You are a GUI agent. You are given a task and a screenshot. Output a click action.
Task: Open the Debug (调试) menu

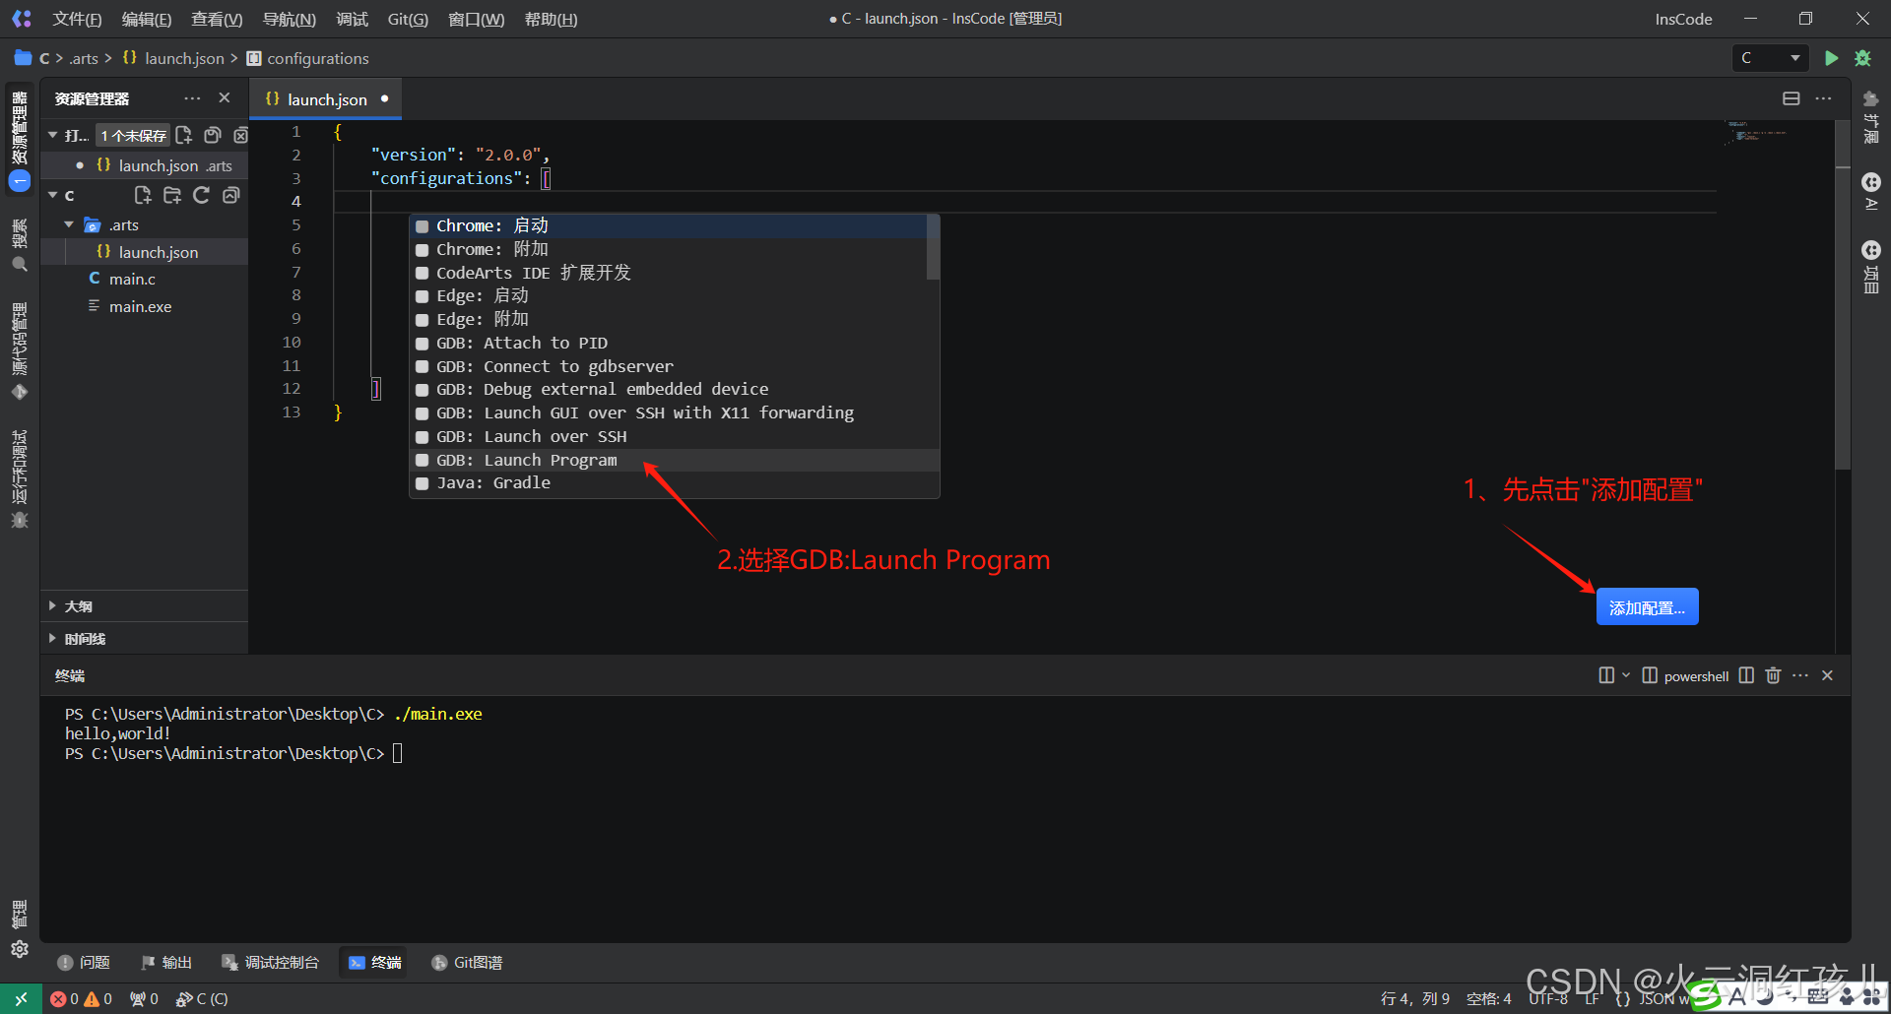352,19
